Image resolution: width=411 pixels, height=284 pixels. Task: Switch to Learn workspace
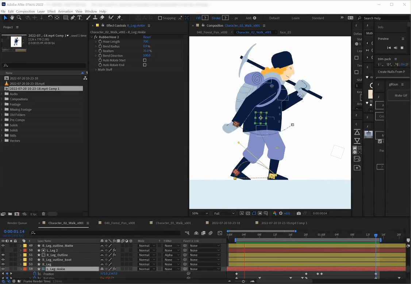(295, 18)
